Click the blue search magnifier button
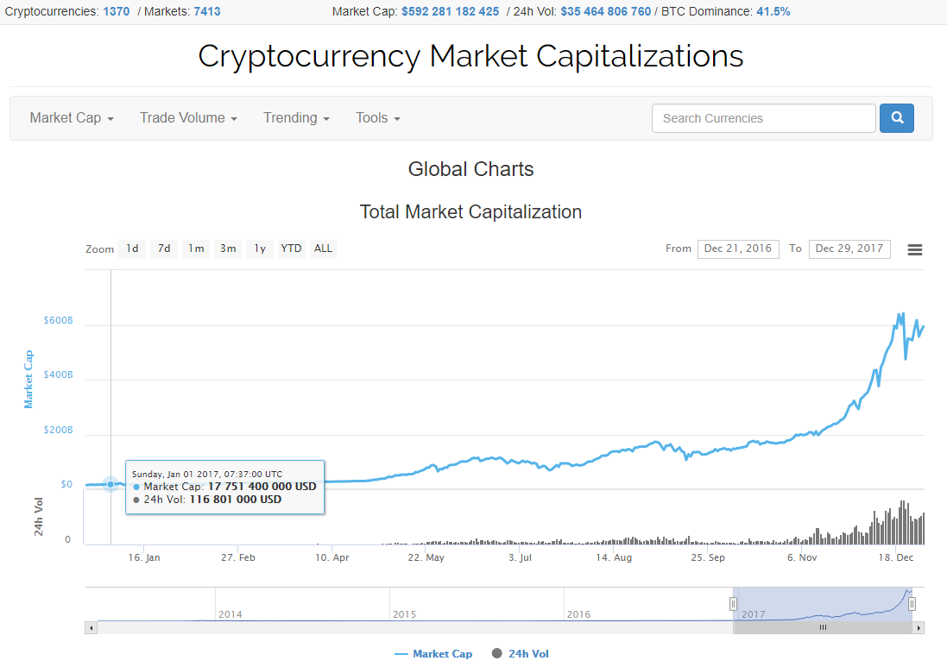The width and height of the screenshot is (947, 667). click(x=896, y=118)
